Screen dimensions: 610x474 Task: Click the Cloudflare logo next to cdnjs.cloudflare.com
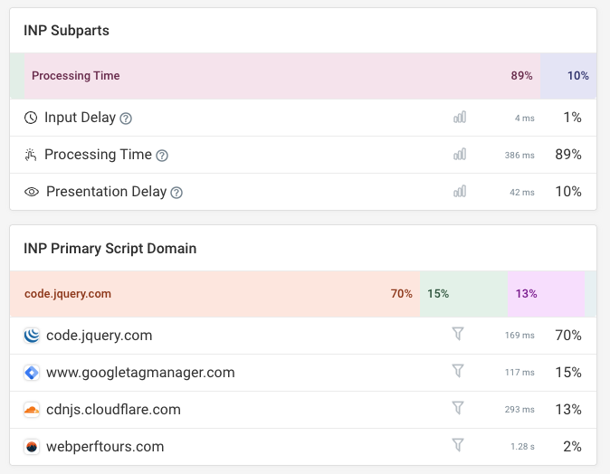[32, 410]
